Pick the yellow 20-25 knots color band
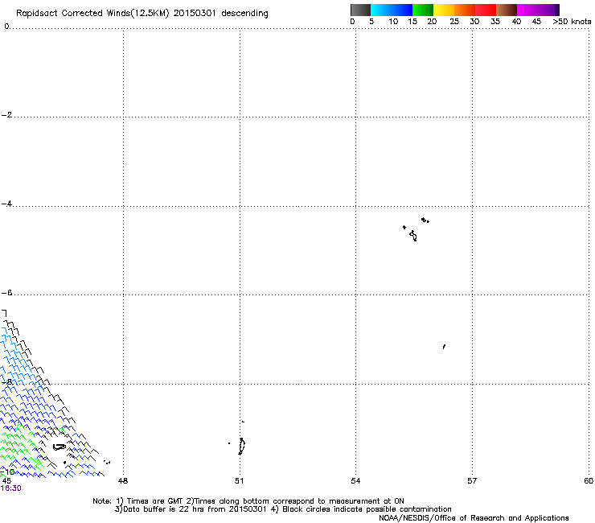The image size is (595, 523). click(444, 10)
